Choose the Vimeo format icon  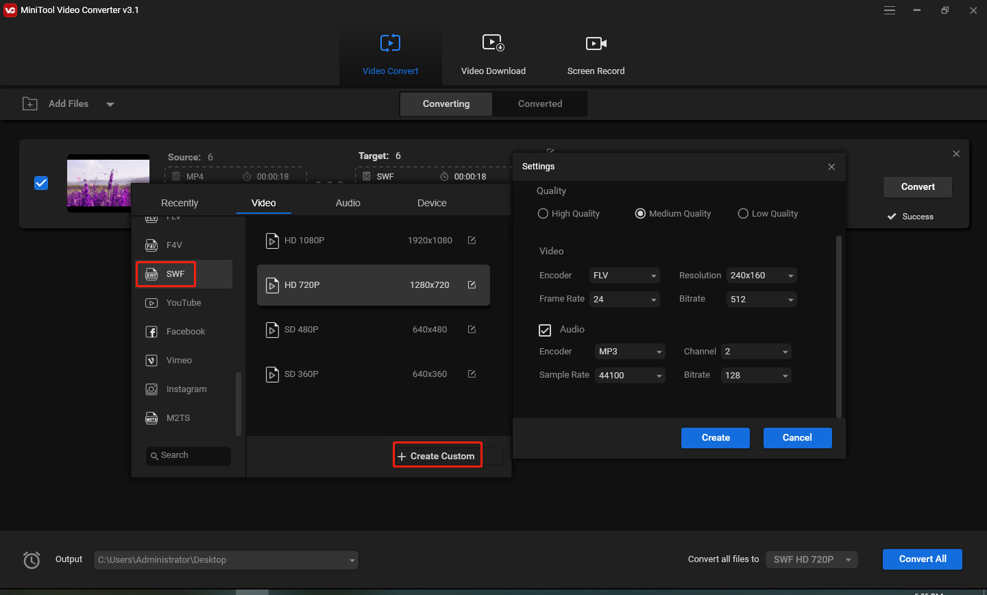151,361
